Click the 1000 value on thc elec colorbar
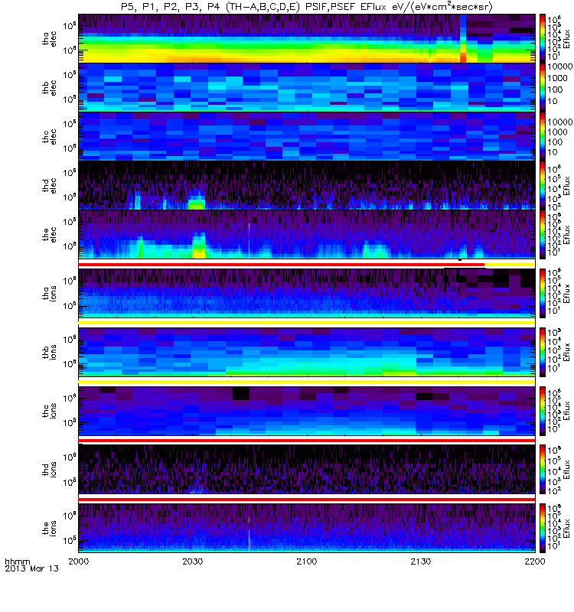Viewport: 574px width, 612px height. [557, 132]
